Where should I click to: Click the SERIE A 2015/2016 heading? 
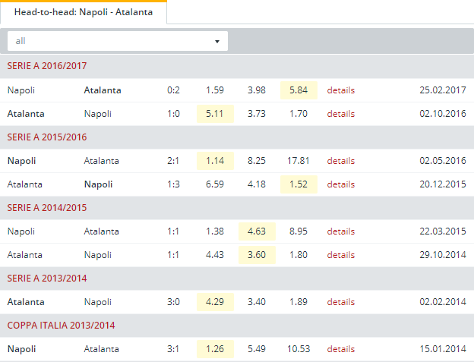pos(47,137)
